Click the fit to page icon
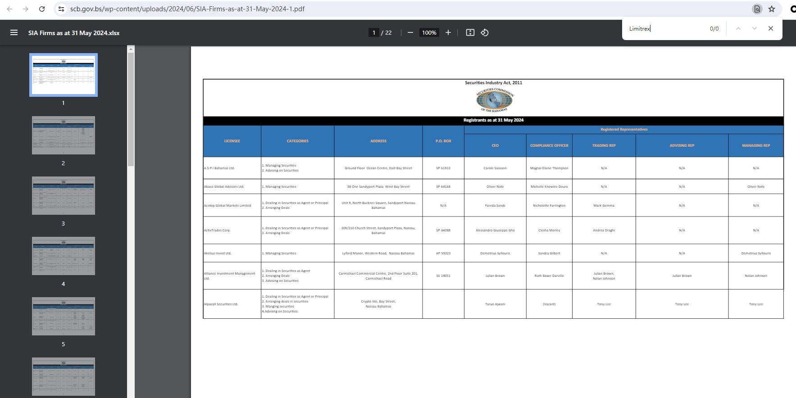Viewport: 796px width, 398px height. pos(470,32)
